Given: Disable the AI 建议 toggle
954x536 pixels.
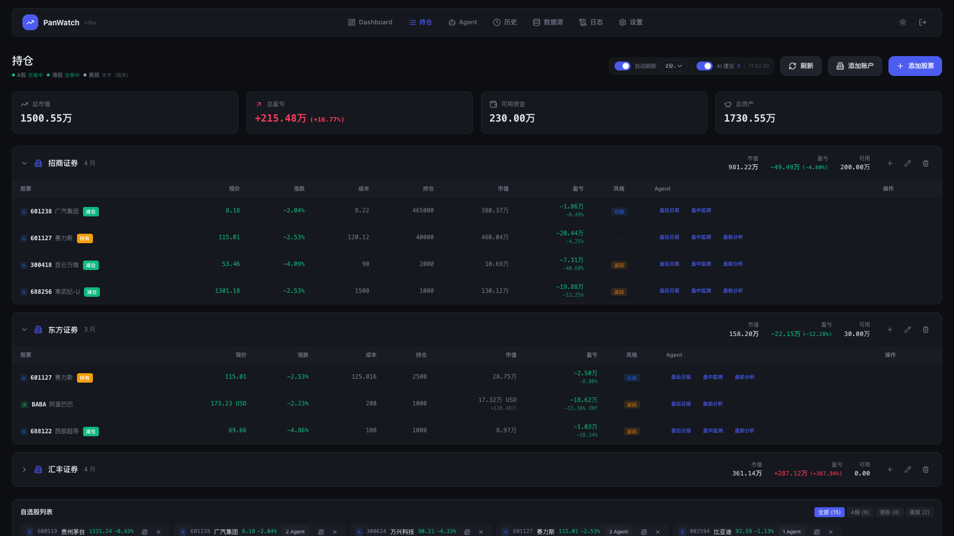Looking at the screenshot, I should click(x=705, y=66).
